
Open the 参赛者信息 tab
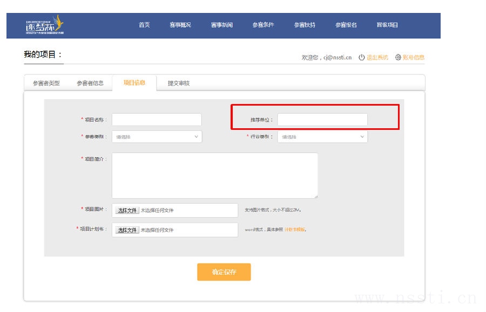coord(90,83)
